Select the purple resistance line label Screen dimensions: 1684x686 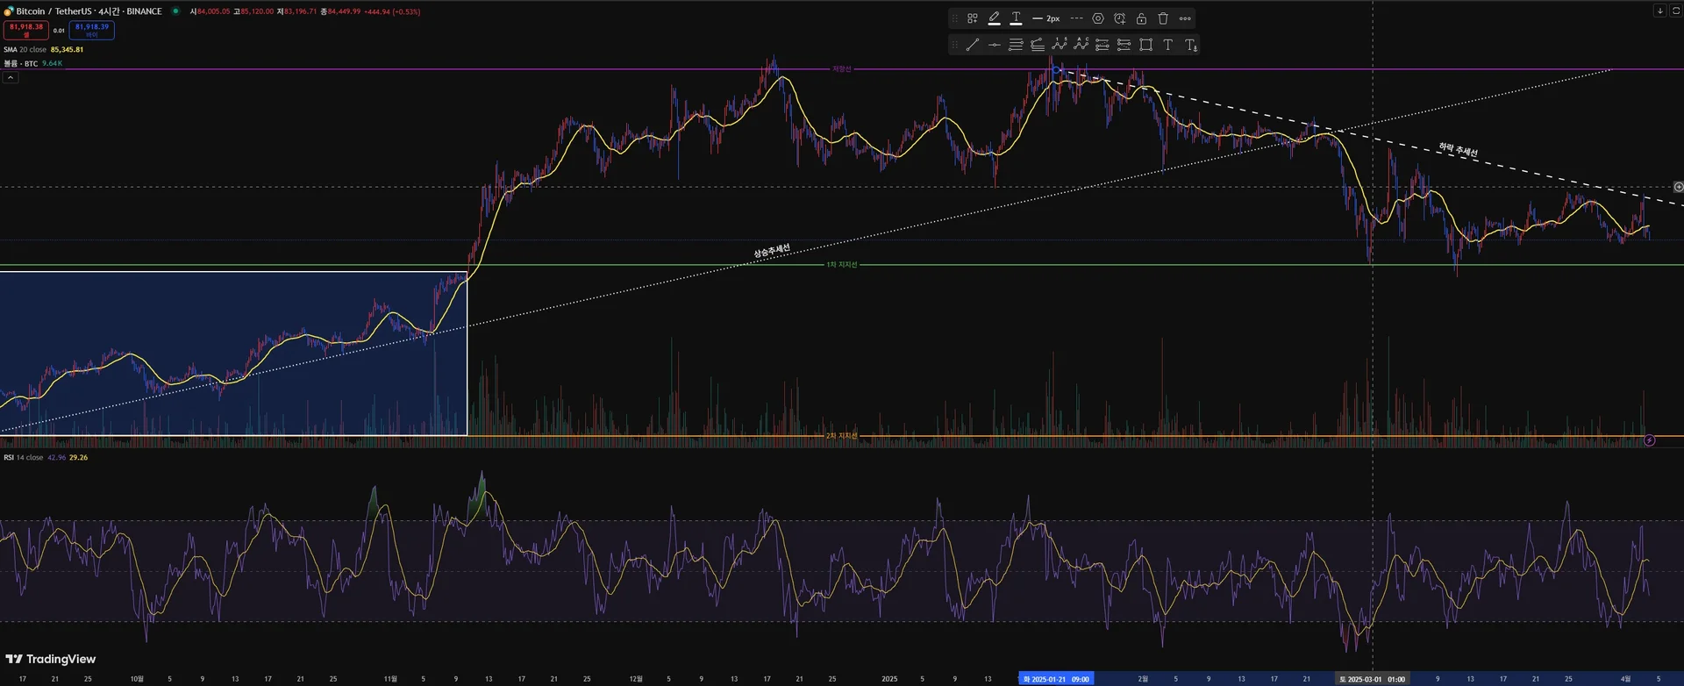point(841,69)
